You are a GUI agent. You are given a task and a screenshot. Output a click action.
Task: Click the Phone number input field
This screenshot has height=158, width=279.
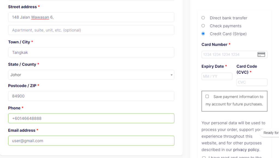point(91,118)
